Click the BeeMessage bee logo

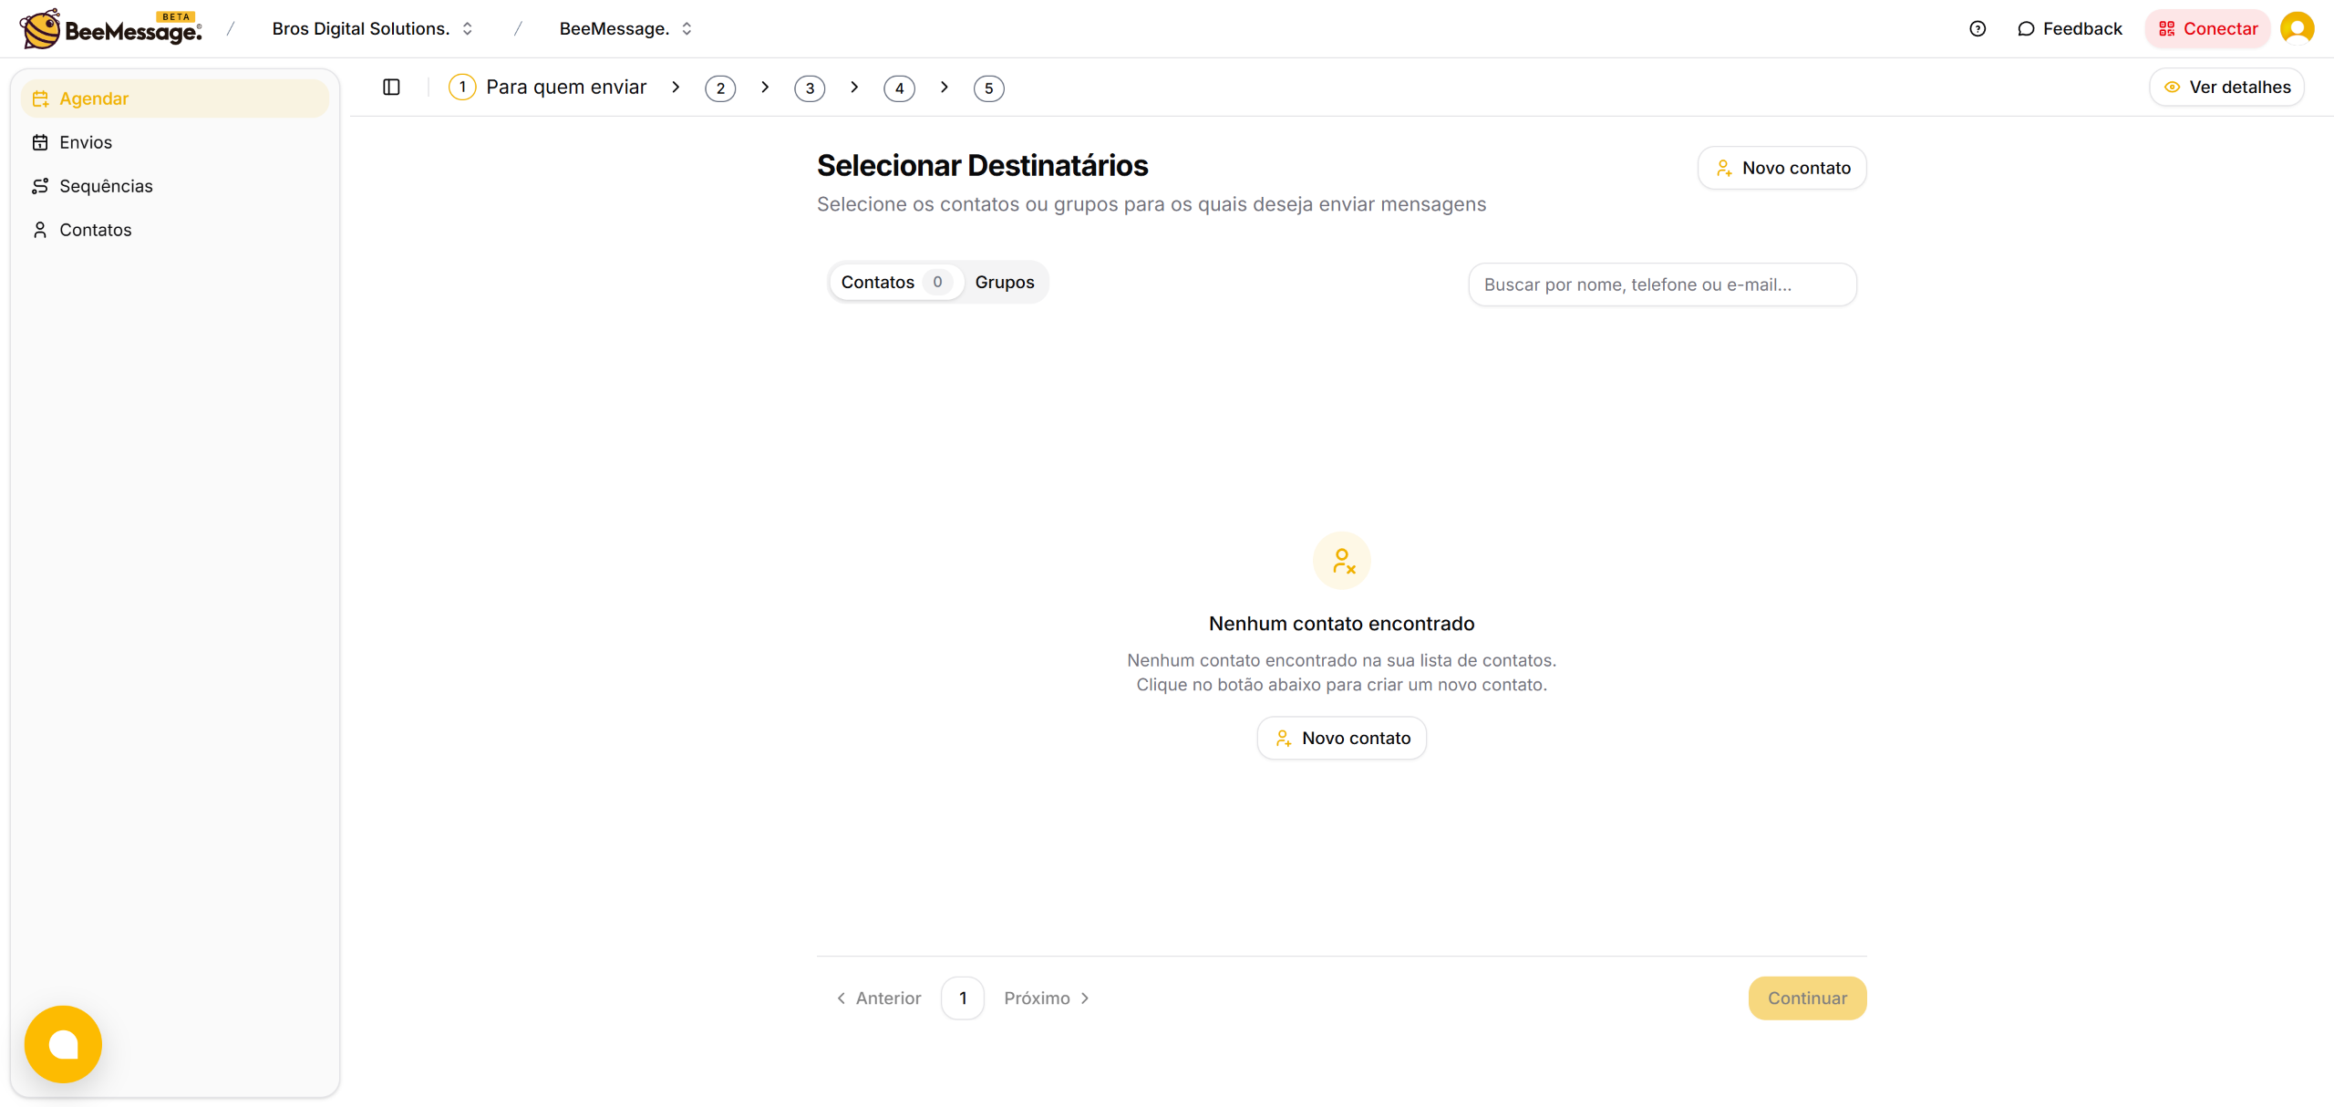click(x=41, y=28)
